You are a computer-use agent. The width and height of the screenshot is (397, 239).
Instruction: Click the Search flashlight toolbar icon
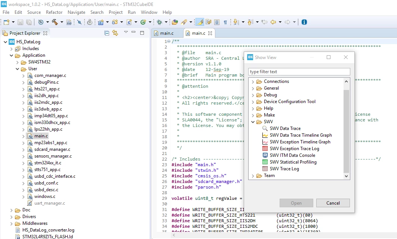pos(184,22)
